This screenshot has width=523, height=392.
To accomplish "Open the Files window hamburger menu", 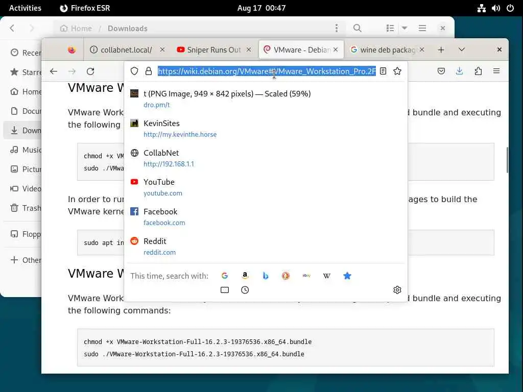I will [422, 29].
